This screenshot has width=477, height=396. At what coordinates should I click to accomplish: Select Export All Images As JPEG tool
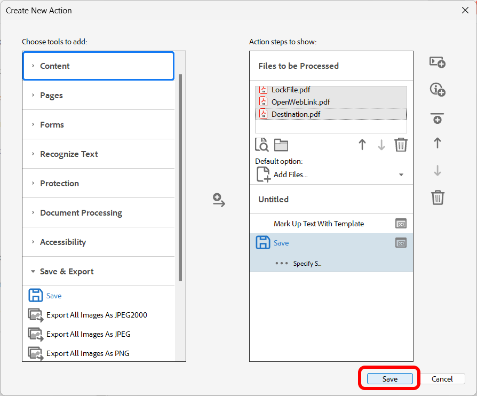click(88, 334)
